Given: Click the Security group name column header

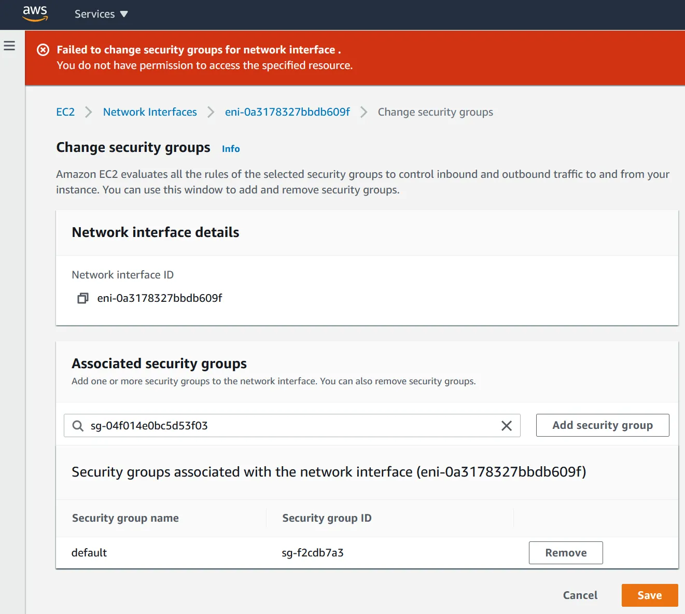Looking at the screenshot, I should pos(125,518).
